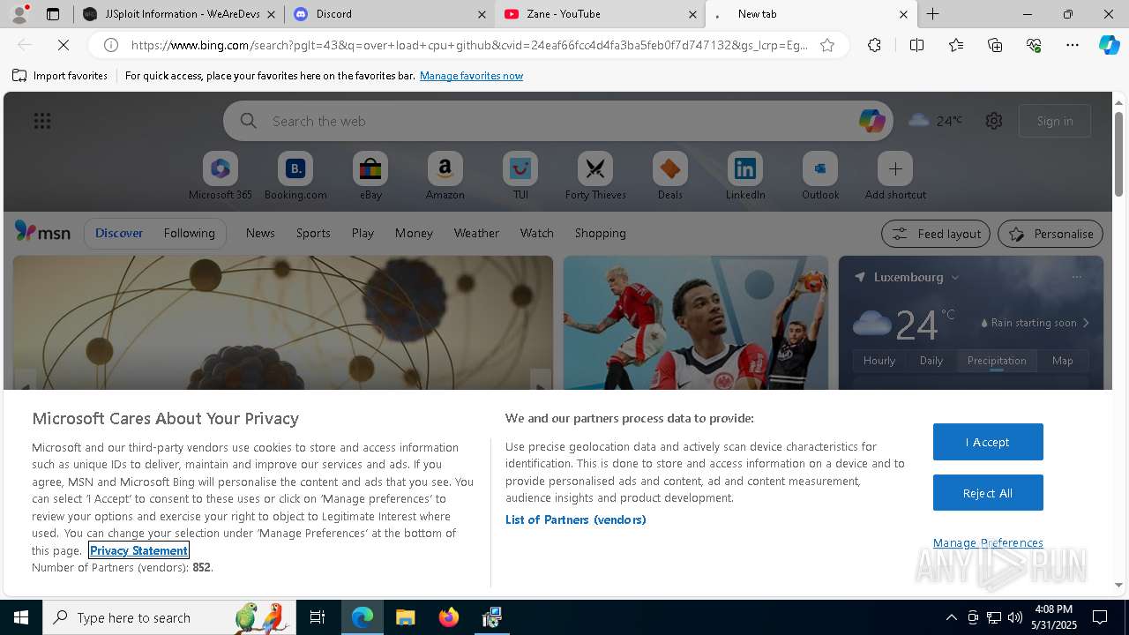Open the Collections icon
This screenshot has height=635, width=1129.
(x=995, y=45)
